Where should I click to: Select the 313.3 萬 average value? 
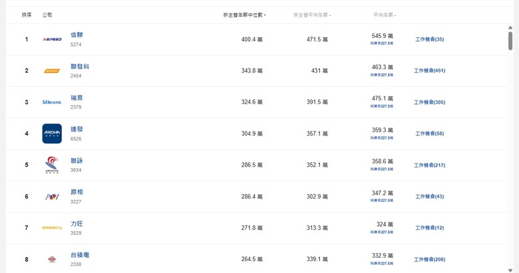317,228
